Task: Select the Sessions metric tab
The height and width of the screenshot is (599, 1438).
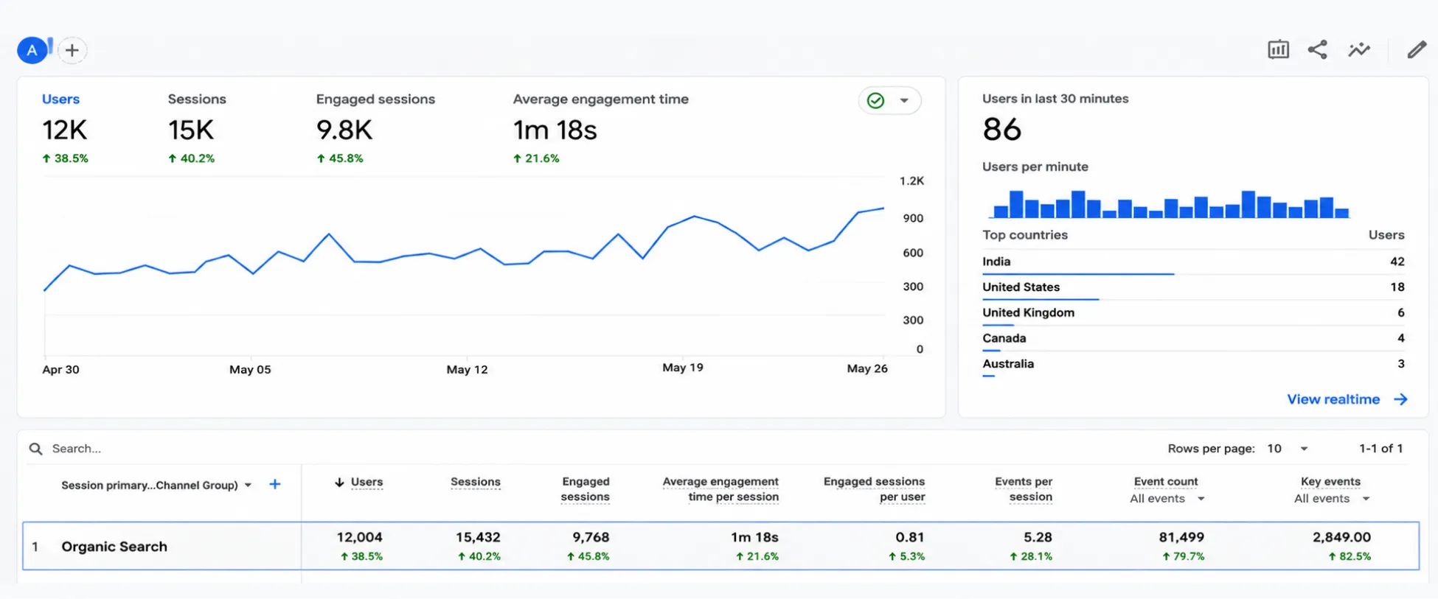Action: (x=196, y=127)
